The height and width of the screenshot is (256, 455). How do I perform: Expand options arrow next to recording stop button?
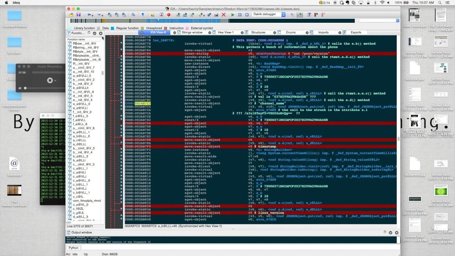(55, 81)
